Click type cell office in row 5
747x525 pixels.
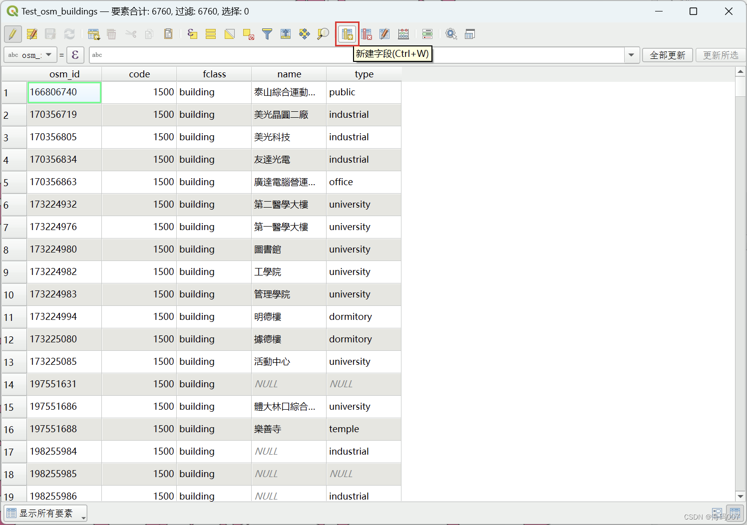[x=364, y=182]
